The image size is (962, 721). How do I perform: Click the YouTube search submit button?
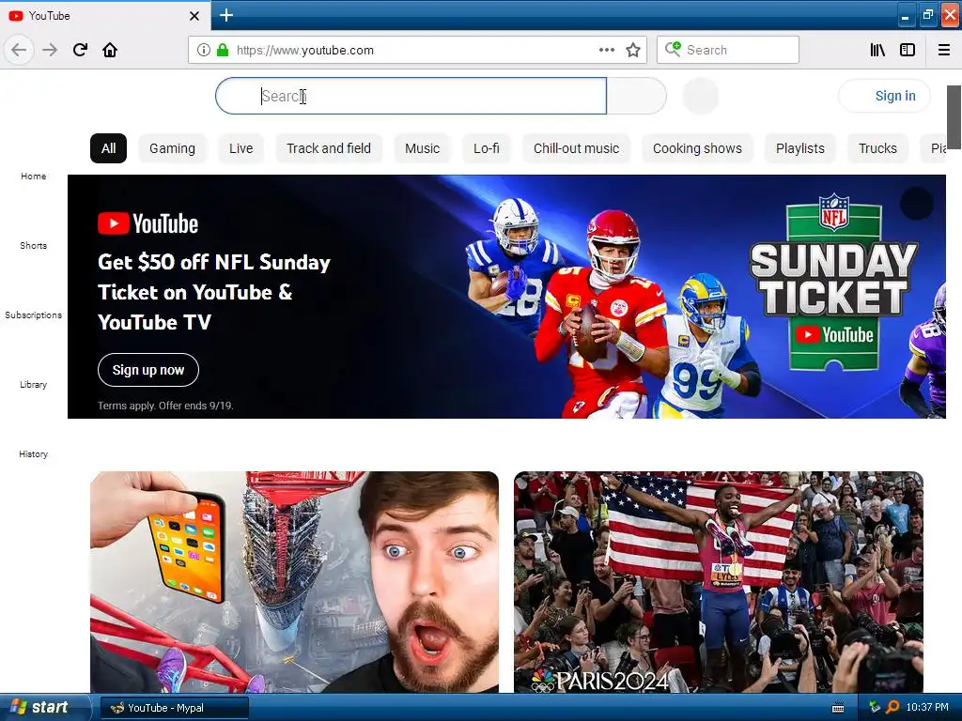coord(636,96)
